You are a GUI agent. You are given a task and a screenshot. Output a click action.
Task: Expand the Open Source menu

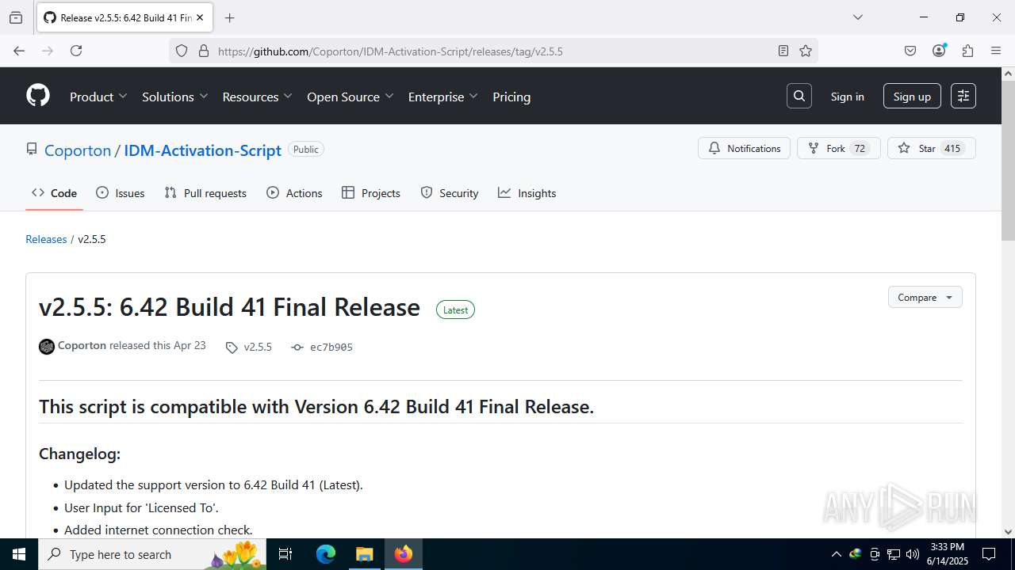pyautogui.click(x=350, y=97)
